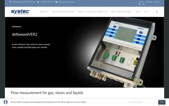Image resolution: width=169 pixels, height=106 pixels.
Task: Open the Products menu
Action: coord(44,12)
